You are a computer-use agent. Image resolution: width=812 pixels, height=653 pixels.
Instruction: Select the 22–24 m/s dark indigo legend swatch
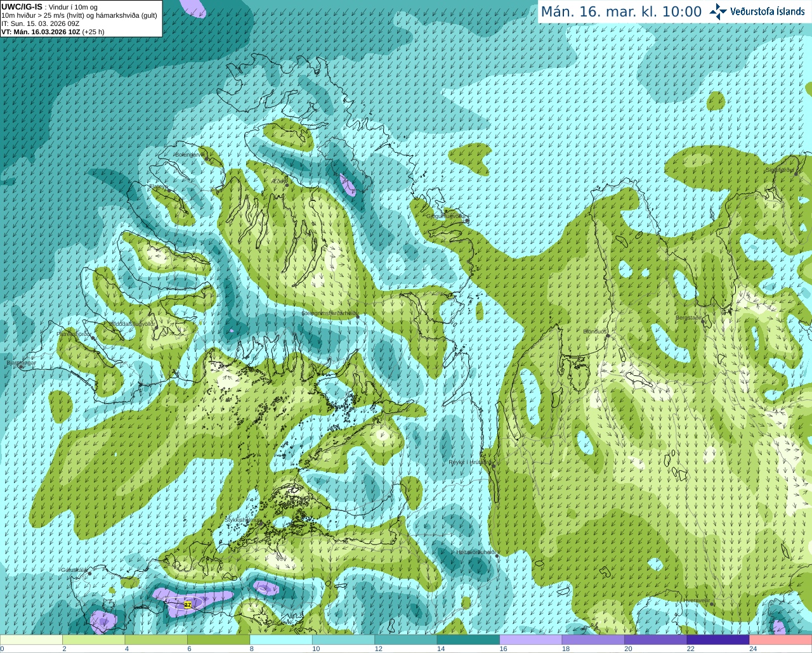(718, 640)
